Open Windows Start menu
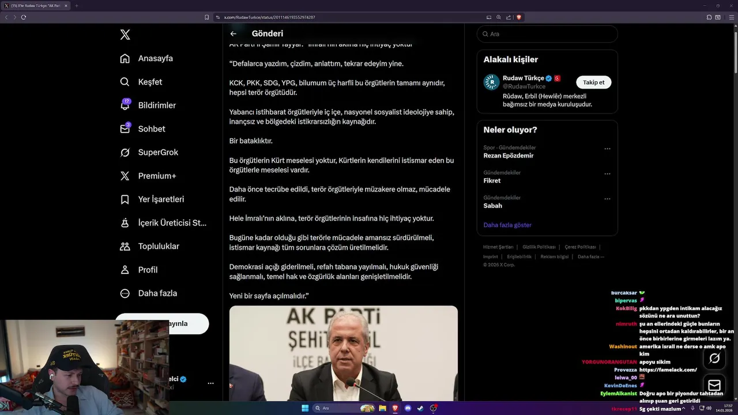738x415 pixels. 305,408
